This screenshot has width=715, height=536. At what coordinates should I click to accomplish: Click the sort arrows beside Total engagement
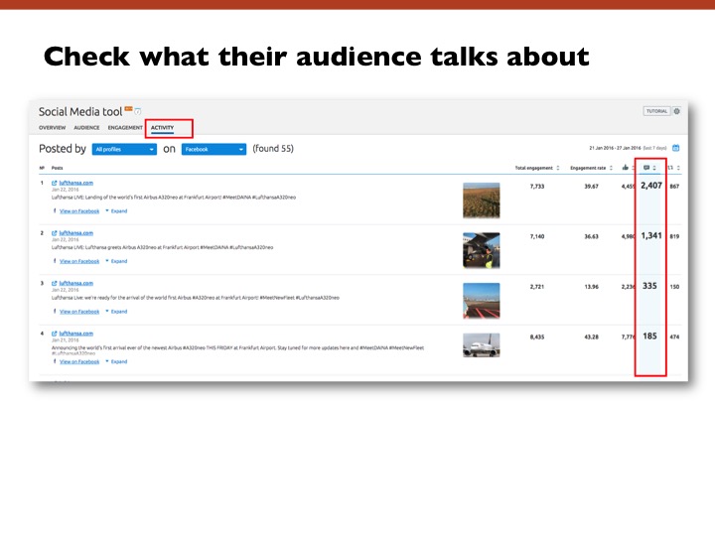pyautogui.click(x=558, y=168)
